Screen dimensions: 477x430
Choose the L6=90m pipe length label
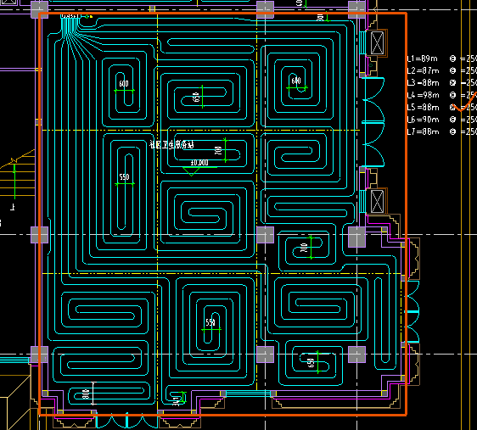(423, 120)
